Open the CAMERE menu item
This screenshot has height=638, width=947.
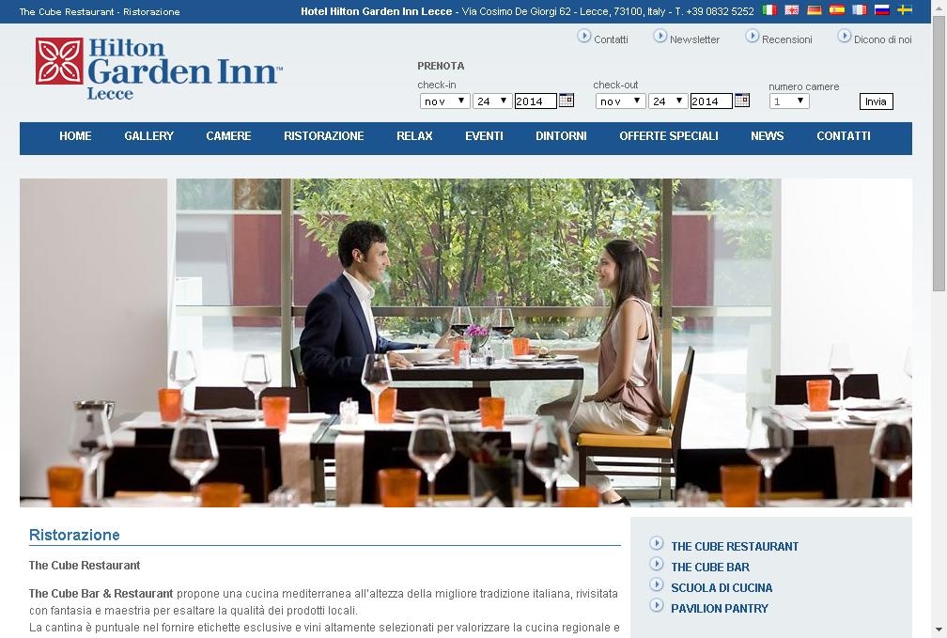(x=228, y=136)
